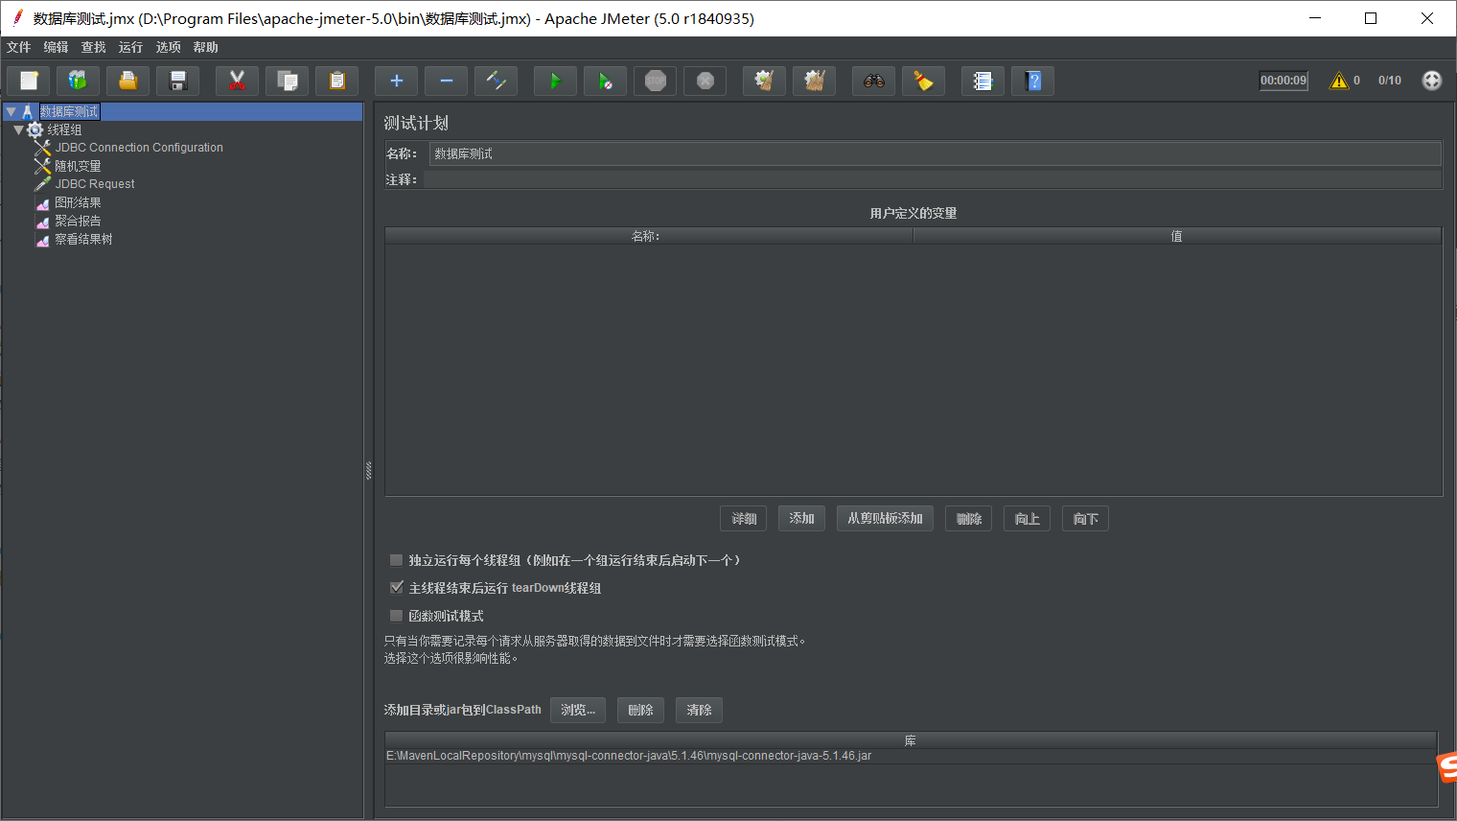
Task: Click the Open file toolbar icon
Action: [x=128, y=82]
